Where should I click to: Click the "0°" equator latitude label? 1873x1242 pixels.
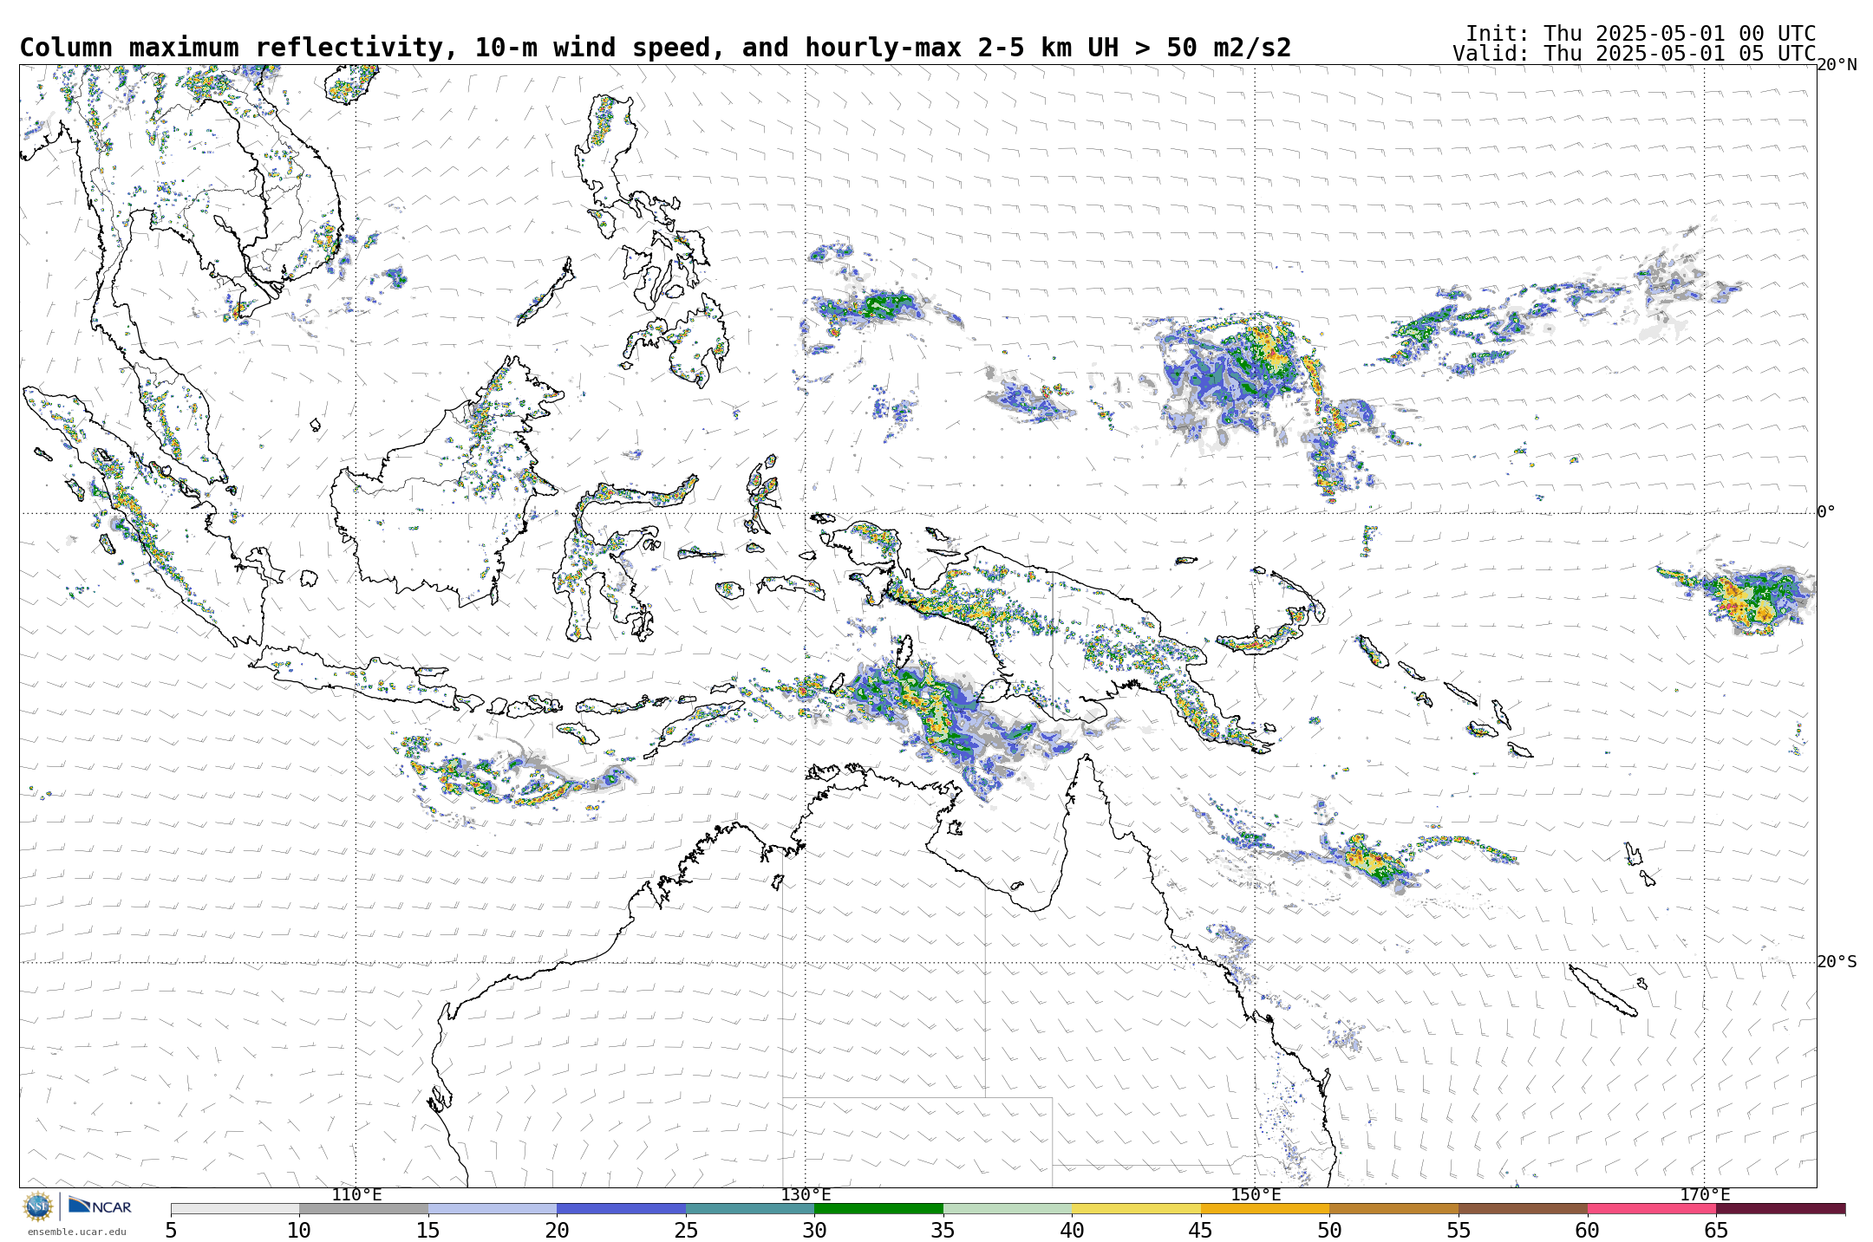click(x=1826, y=512)
